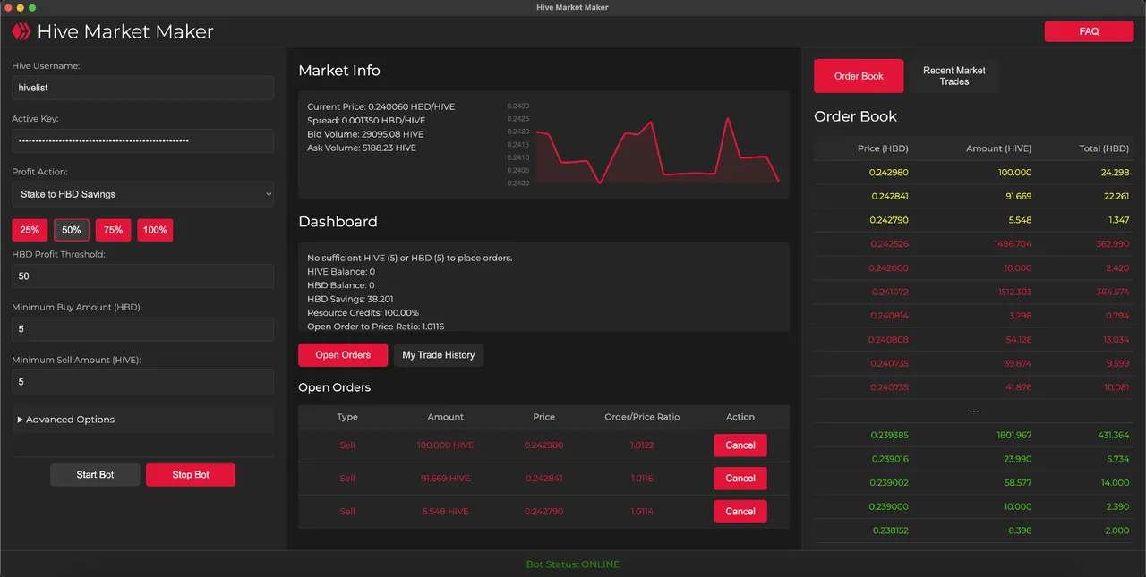This screenshot has width=1146, height=577.
Task: Click order book price 0.242980
Action: 889,173
